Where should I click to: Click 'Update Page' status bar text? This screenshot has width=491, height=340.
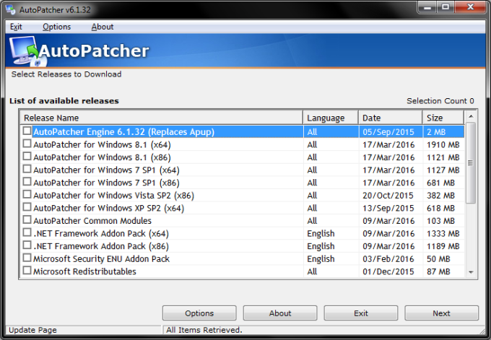tap(32, 330)
